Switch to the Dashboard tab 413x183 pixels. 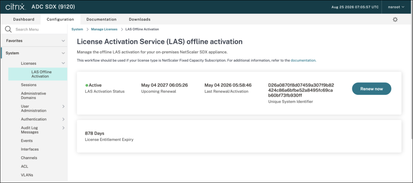pyautogui.click(x=24, y=19)
